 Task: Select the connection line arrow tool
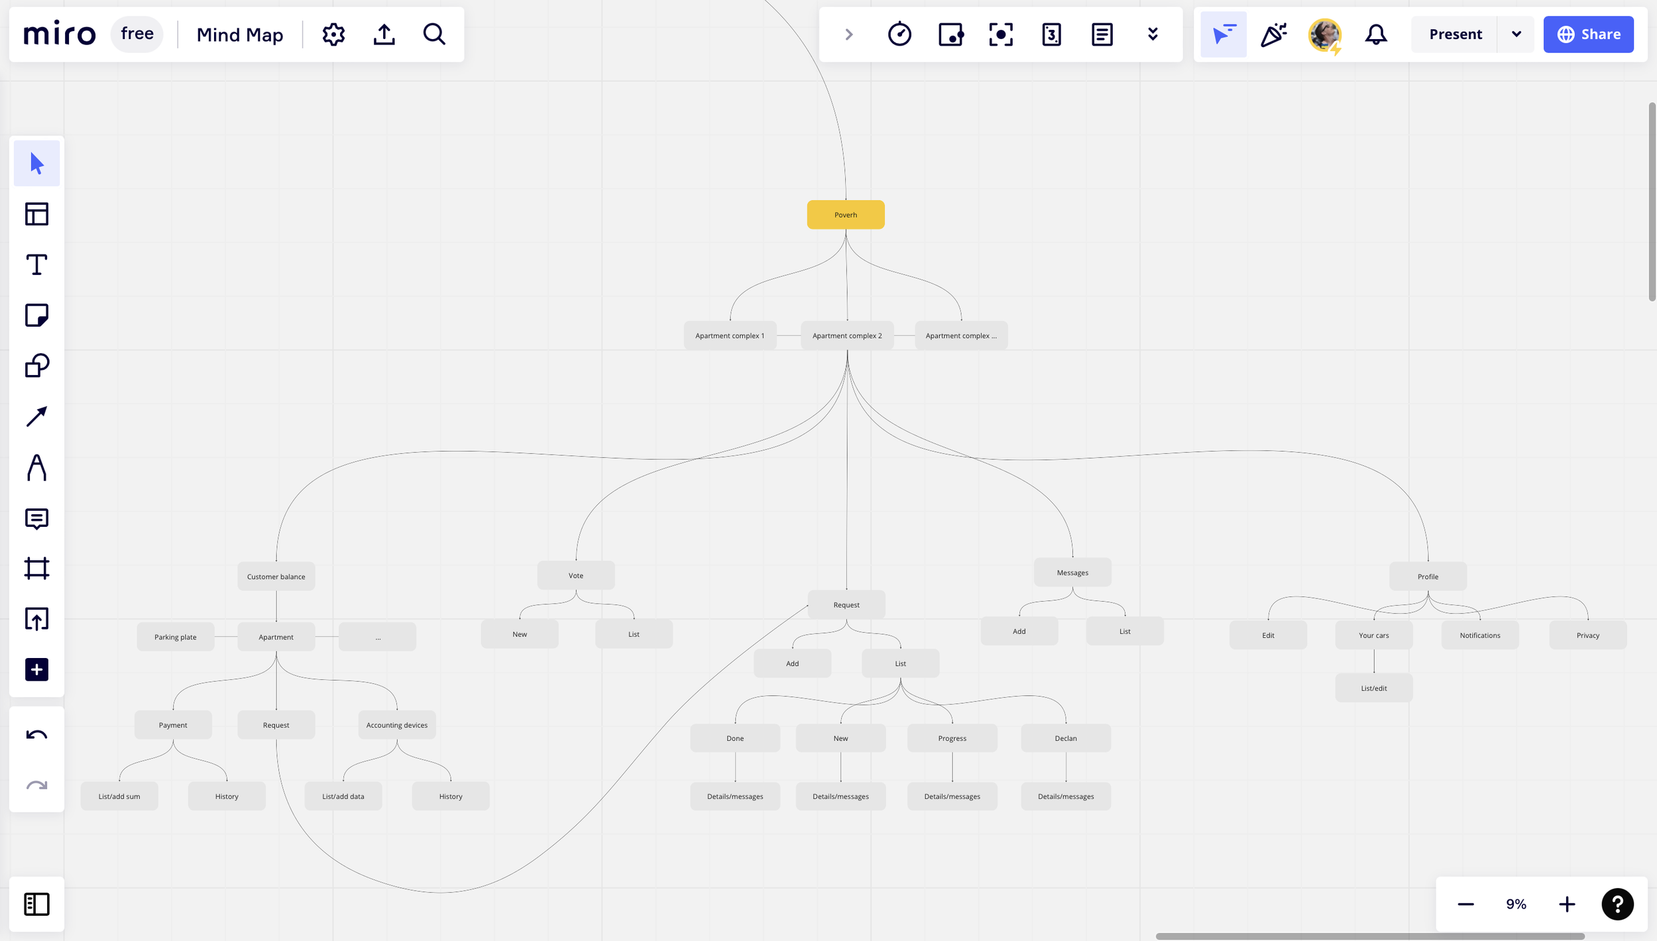pos(36,417)
